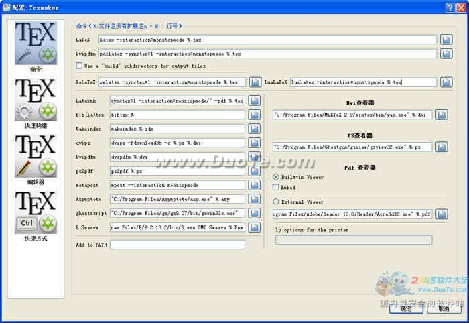Viewport: 469px width, 323px height.
Task: Browse for the LaTeX command executable
Action: (446, 40)
